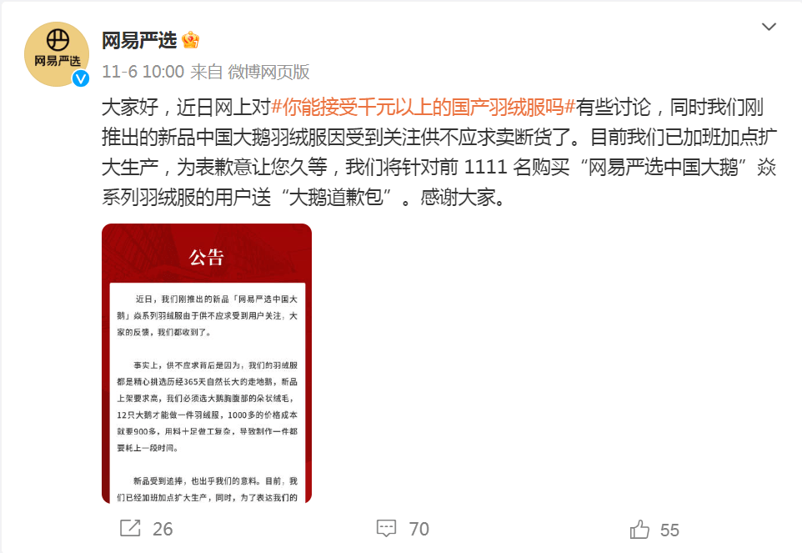Click the blue verified badge on avatar
This screenshot has width=802, height=553.
tap(80, 78)
